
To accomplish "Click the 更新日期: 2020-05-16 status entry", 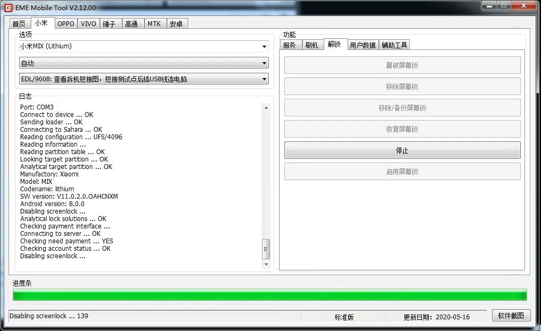I will click(436, 317).
